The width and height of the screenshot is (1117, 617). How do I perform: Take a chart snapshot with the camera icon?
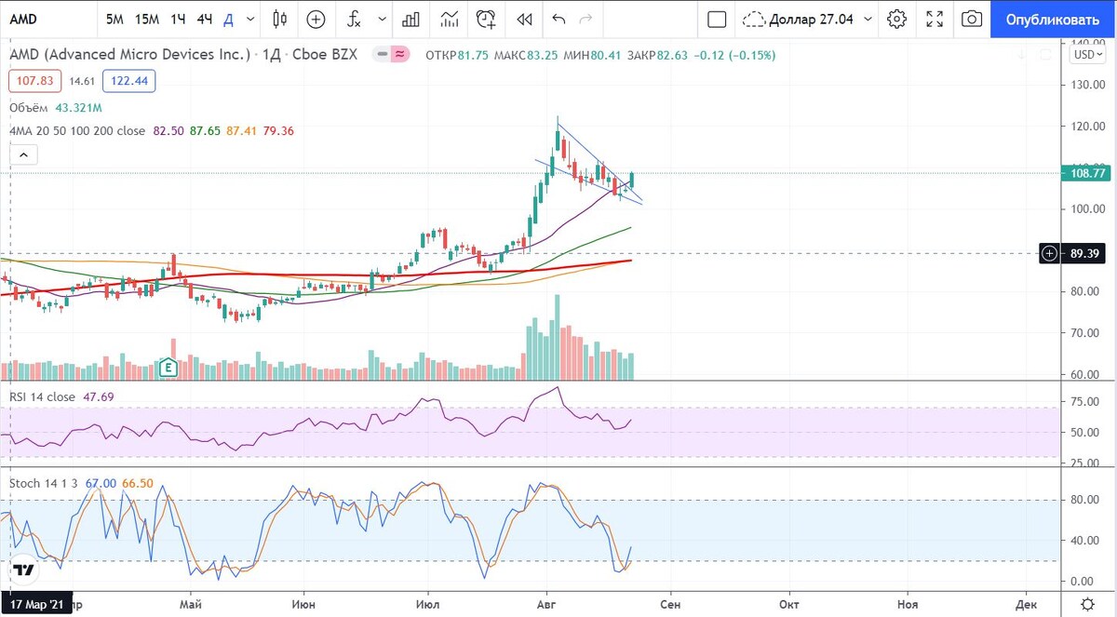tap(972, 19)
